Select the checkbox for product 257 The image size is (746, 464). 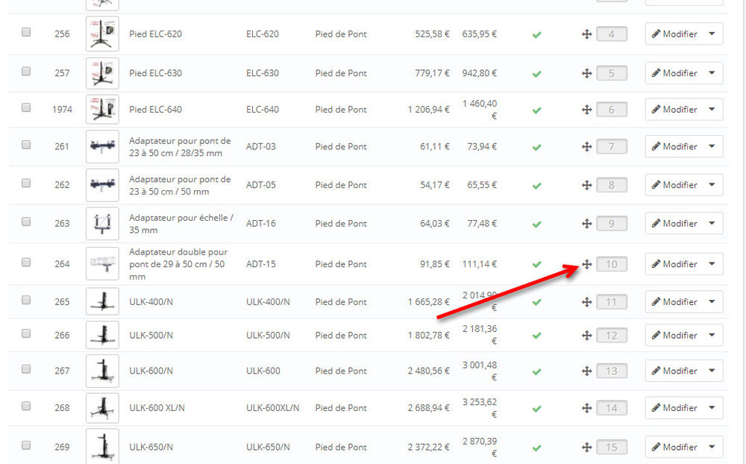point(26,71)
